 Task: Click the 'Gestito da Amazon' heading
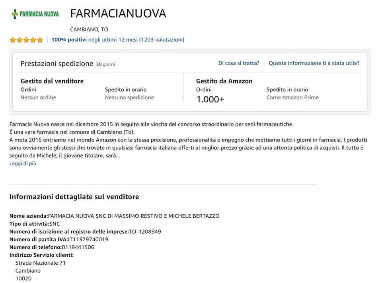(x=224, y=81)
